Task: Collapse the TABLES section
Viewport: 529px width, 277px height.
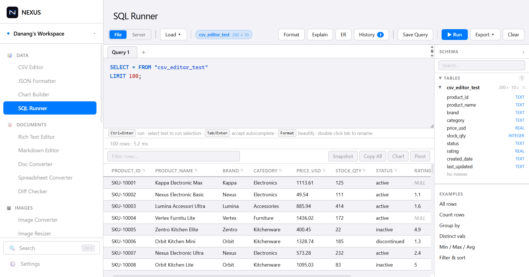Action: click(x=440, y=78)
